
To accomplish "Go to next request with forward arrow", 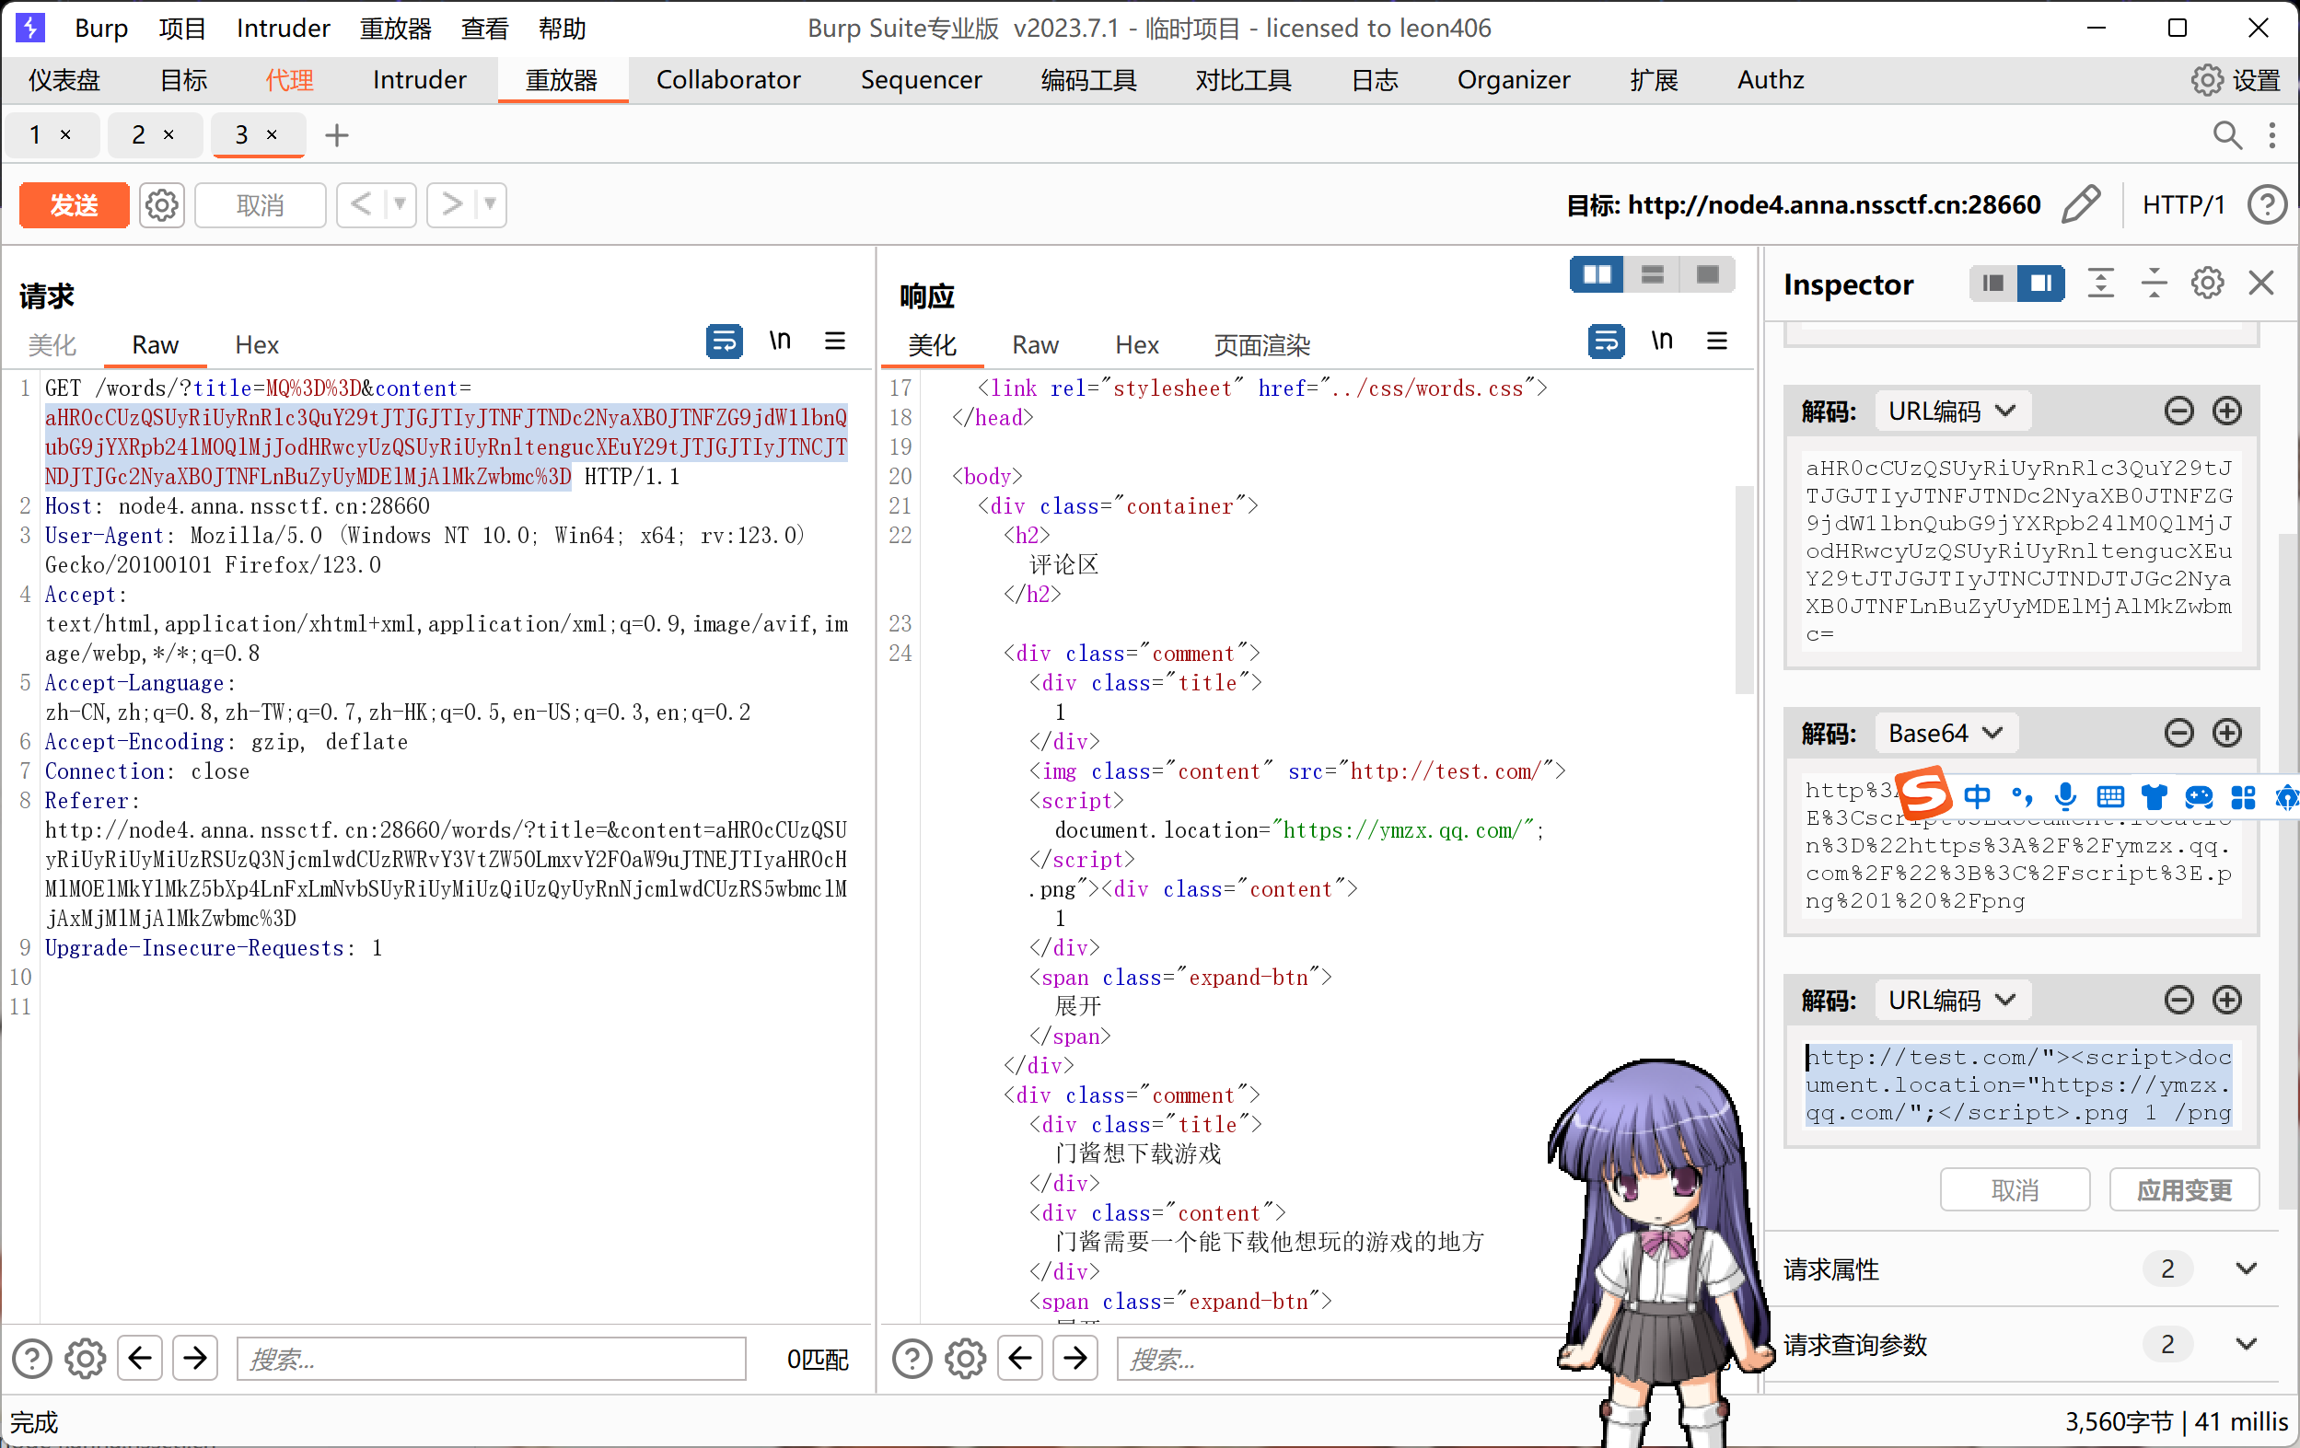I will [451, 204].
